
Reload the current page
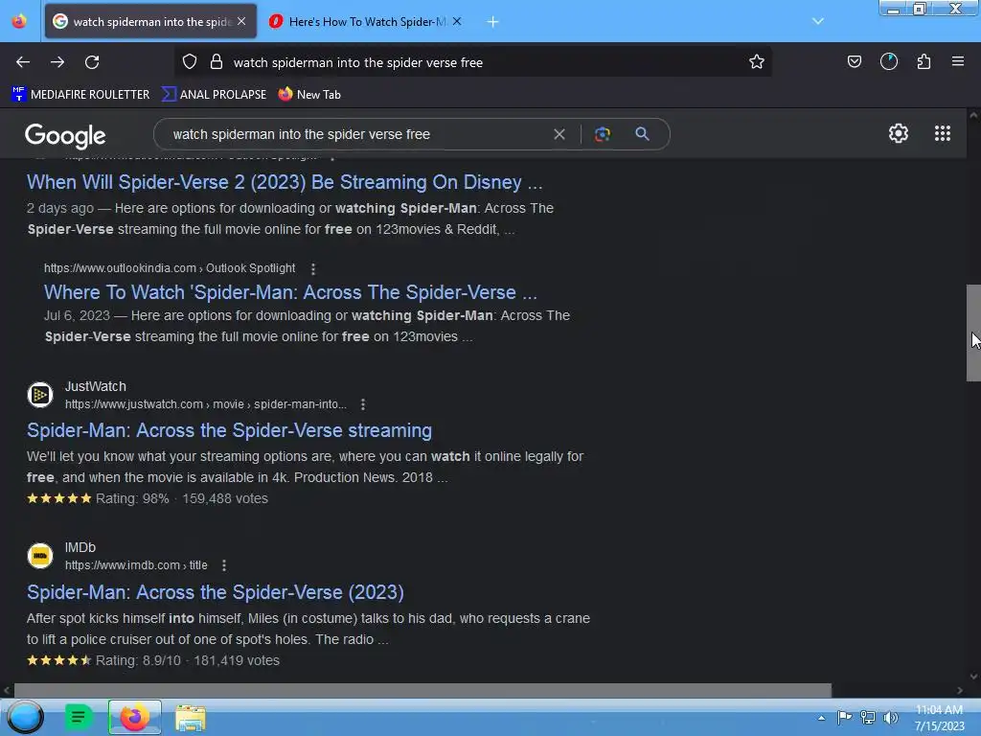click(x=92, y=62)
